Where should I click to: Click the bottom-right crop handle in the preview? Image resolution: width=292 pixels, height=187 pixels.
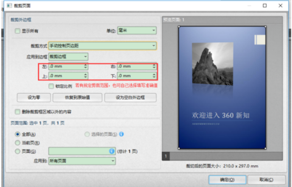tap(265, 148)
